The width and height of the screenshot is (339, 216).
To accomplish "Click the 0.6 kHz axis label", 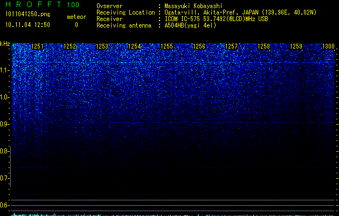I will pos(5,205).
